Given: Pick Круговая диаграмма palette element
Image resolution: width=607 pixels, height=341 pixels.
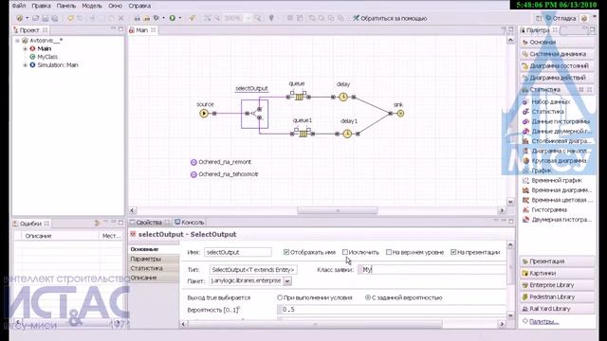Looking at the screenshot, I should pos(554,160).
